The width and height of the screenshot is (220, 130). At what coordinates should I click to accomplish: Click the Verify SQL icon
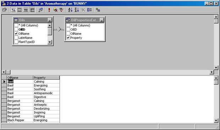click(62, 10)
